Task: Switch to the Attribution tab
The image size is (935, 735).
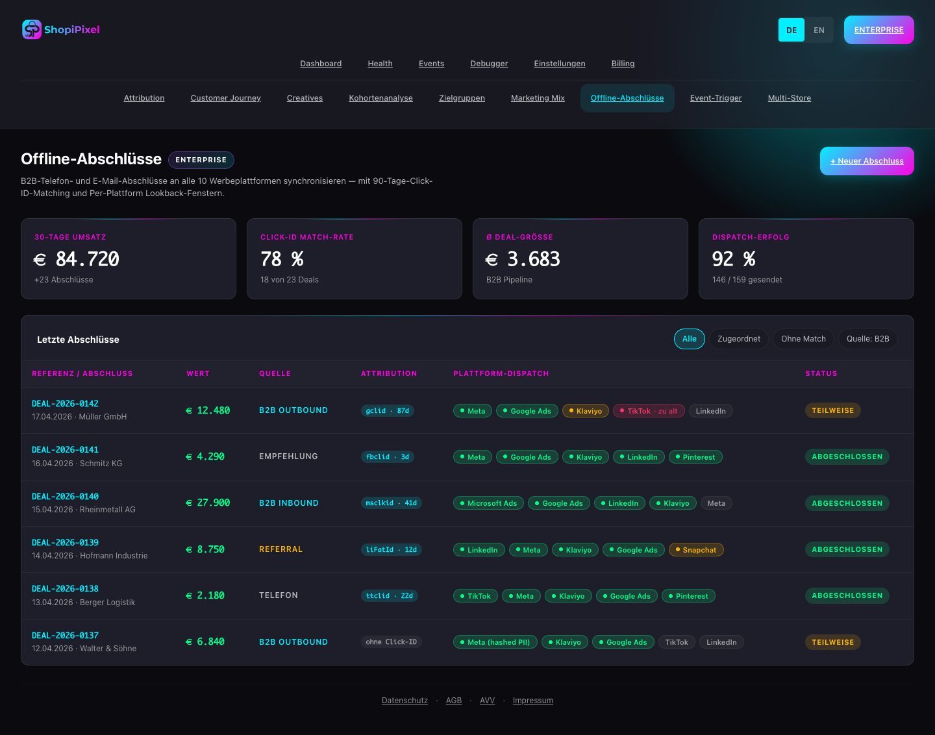Action: coord(144,98)
